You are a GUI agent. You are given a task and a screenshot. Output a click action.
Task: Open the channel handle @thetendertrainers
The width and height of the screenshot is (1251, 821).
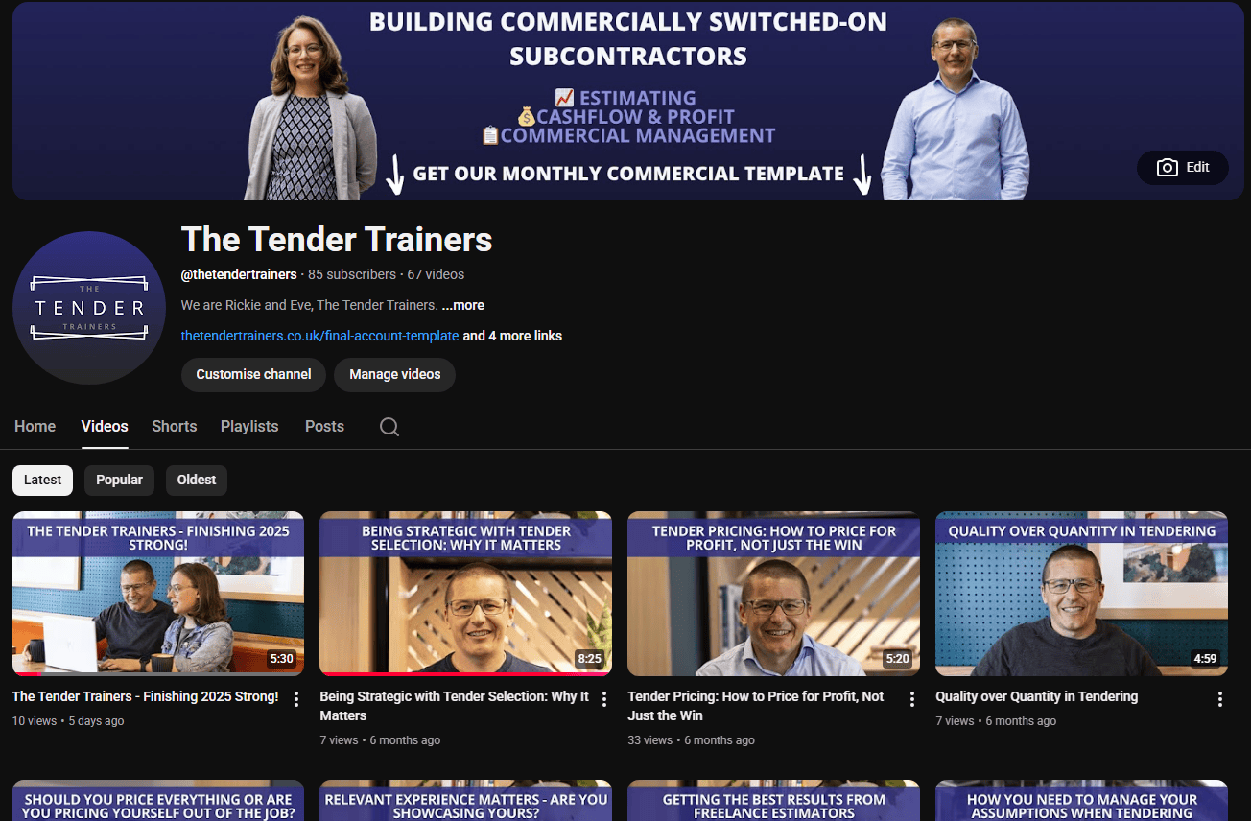coord(238,273)
